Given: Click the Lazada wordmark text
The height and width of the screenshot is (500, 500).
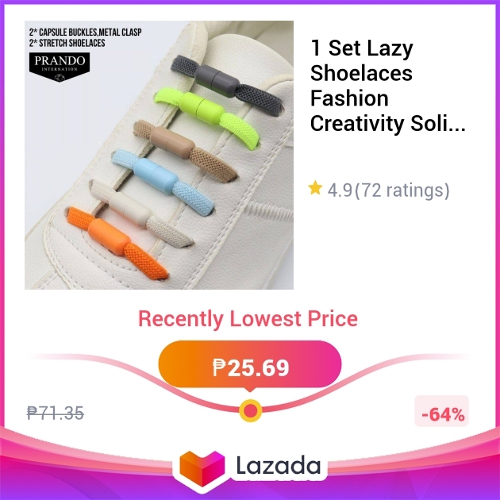Looking at the screenshot, I should click(279, 466).
